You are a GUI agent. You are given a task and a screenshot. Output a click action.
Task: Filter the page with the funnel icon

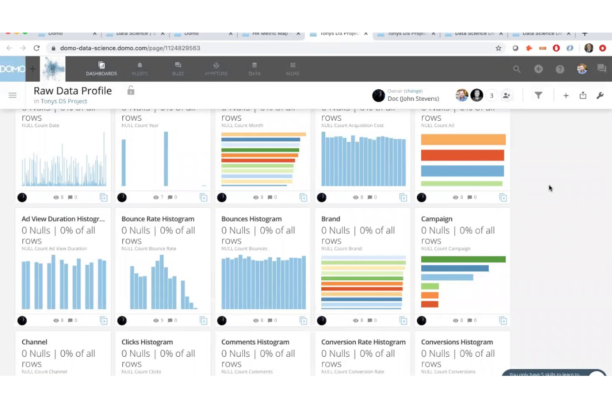click(x=538, y=95)
